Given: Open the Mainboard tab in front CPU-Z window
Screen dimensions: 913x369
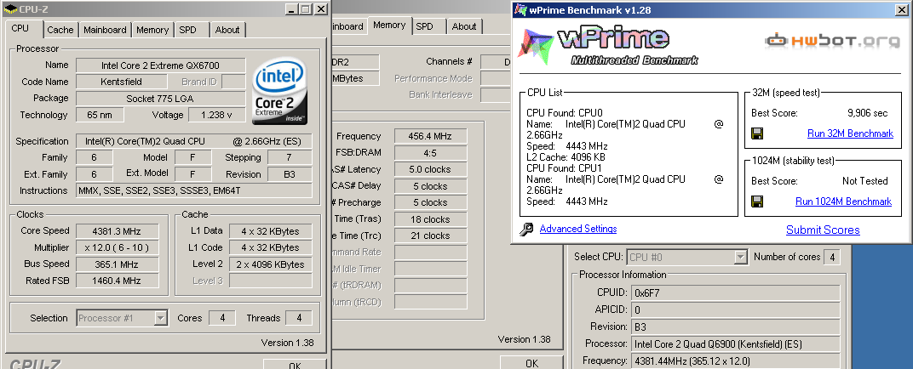Looking at the screenshot, I should coord(105,30).
